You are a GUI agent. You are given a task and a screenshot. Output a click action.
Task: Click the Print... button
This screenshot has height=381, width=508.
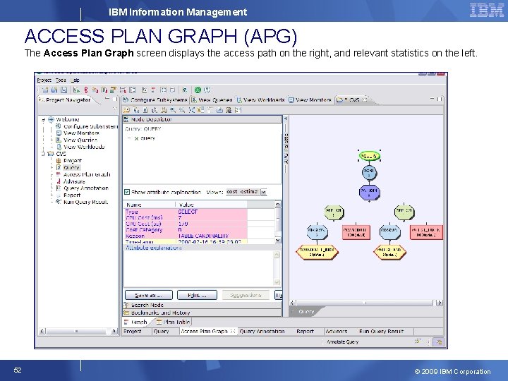pos(197,295)
